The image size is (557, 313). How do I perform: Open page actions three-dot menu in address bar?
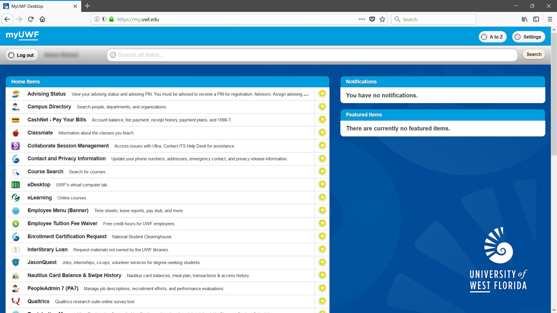[x=362, y=19]
